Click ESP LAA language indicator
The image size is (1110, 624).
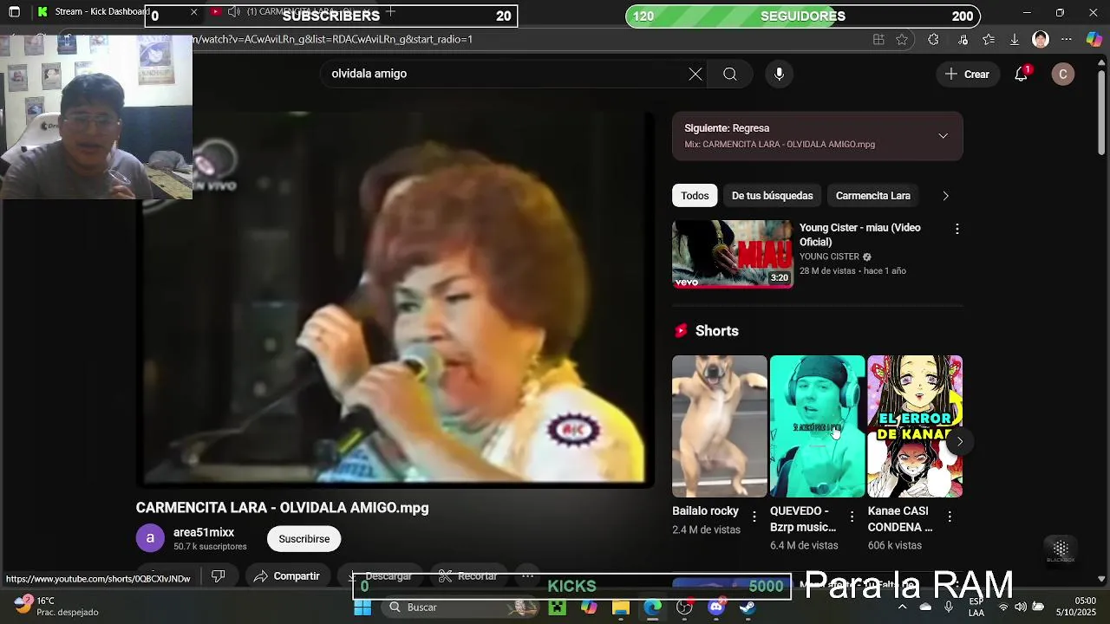[x=976, y=607]
